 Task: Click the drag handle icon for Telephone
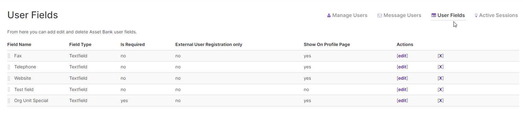coord(9,67)
